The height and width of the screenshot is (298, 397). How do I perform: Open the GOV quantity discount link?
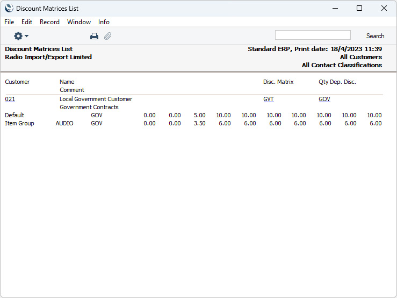[324, 99]
